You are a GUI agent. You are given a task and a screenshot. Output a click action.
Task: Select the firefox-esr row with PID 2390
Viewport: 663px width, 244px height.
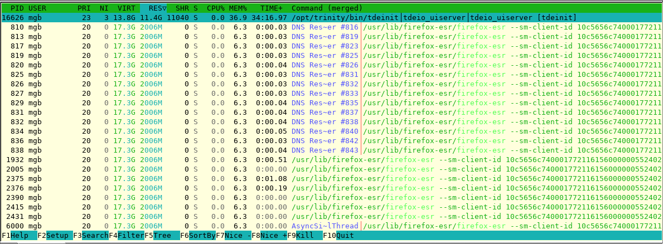331,198
